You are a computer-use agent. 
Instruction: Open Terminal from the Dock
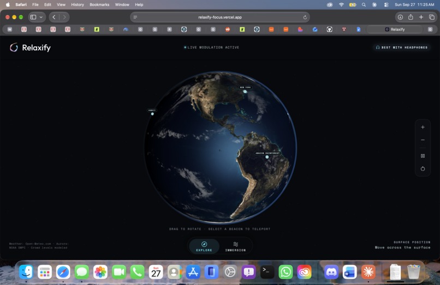click(x=267, y=272)
